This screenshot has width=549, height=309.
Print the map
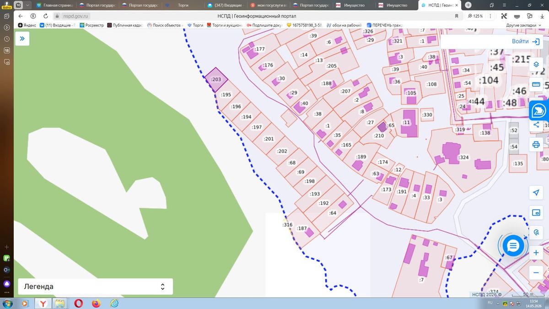pyautogui.click(x=536, y=145)
